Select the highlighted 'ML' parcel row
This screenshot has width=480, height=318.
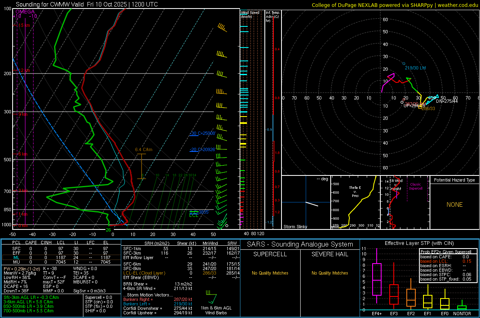[61, 257]
